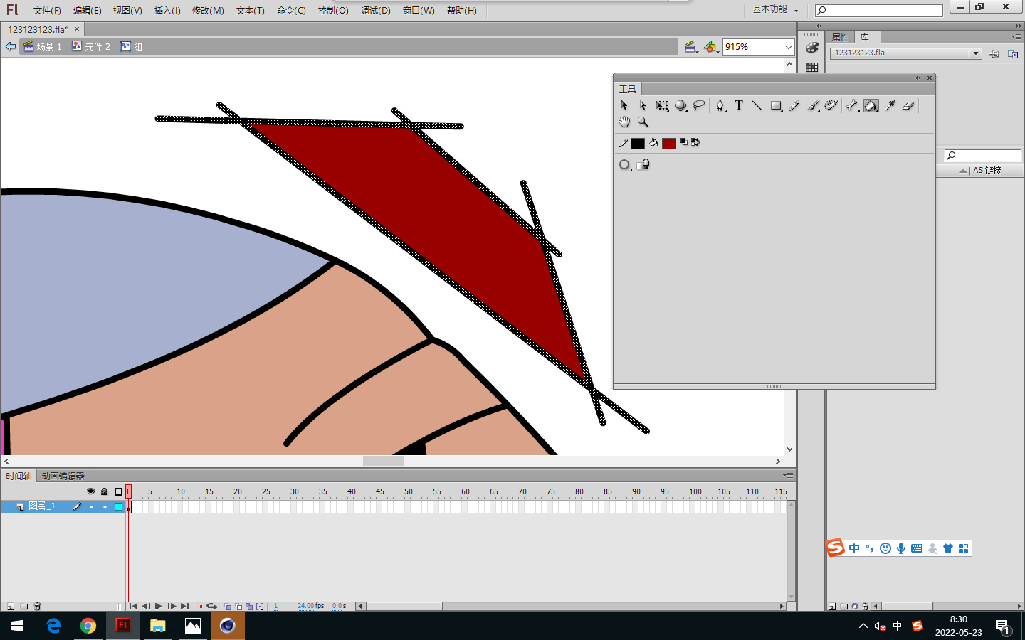
Task: Expand the library document dropdown 123123123.fla
Action: 975,53
